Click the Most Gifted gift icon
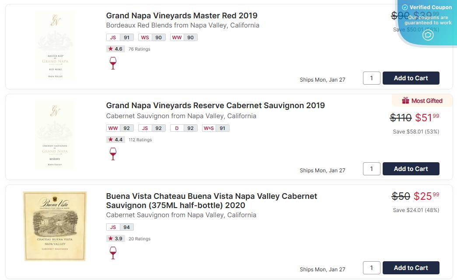This screenshot has height=280, width=457. click(405, 101)
